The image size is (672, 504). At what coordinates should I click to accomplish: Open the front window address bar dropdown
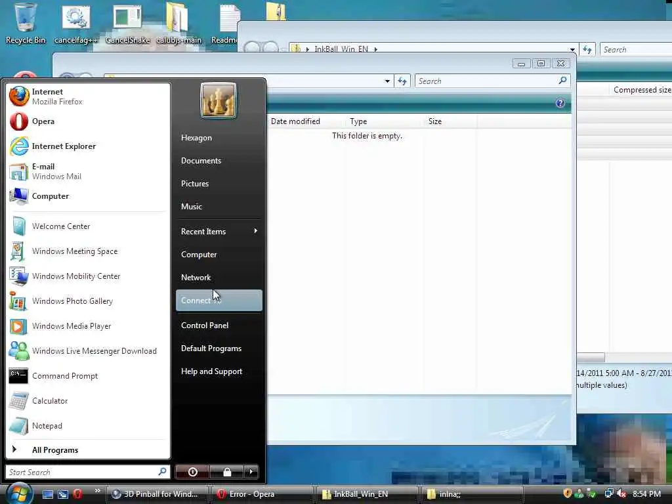(x=387, y=81)
